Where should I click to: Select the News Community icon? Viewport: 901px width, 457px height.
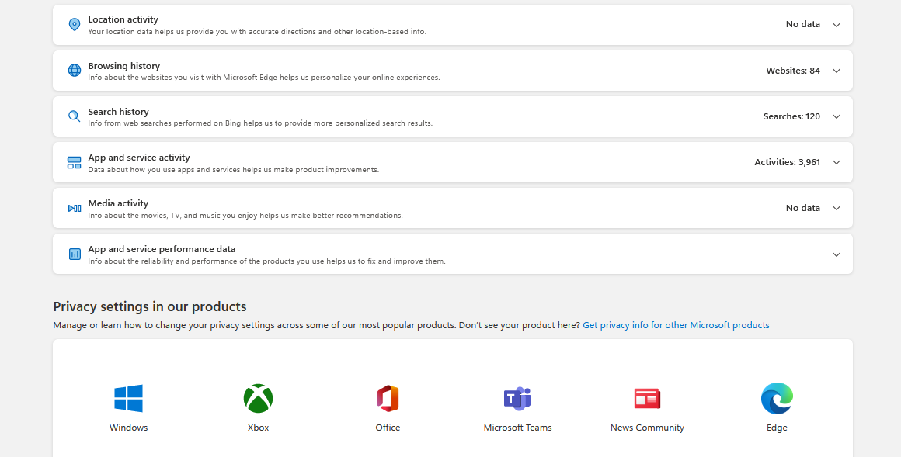[x=647, y=398]
